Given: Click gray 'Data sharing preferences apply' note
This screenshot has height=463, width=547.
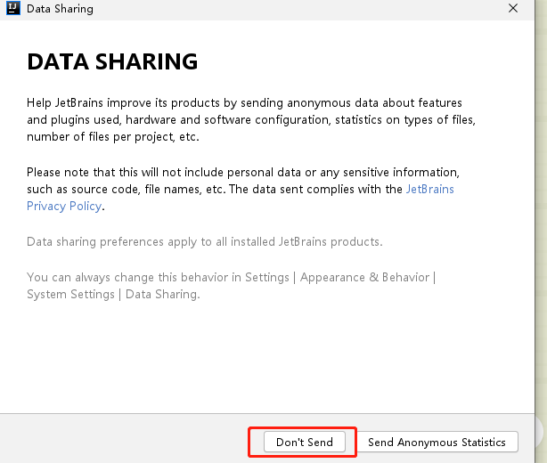Looking at the screenshot, I should pyautogui.click(x=205, y=241).
